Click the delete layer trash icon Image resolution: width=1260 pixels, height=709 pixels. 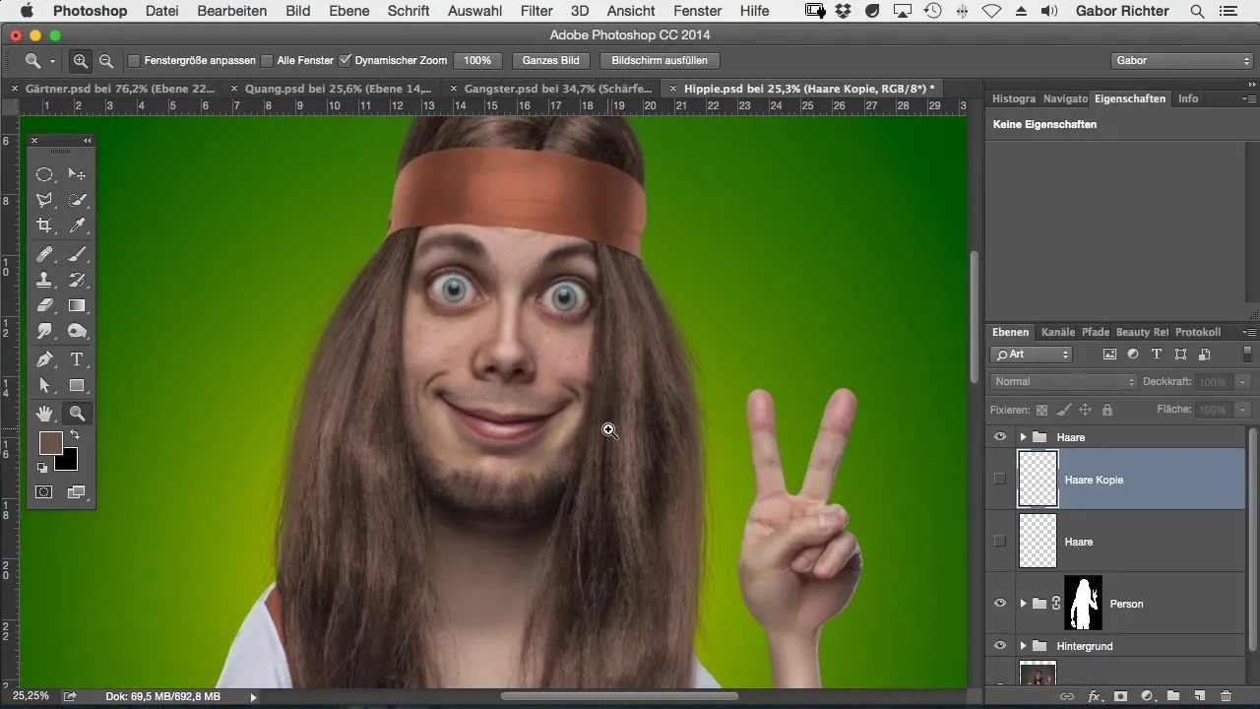(x=1226, y=696)
